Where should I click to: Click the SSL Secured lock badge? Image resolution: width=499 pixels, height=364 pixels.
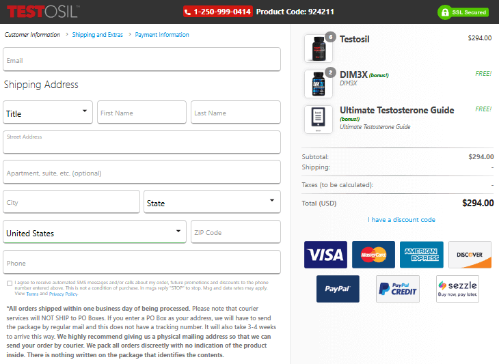click(463, 12)
